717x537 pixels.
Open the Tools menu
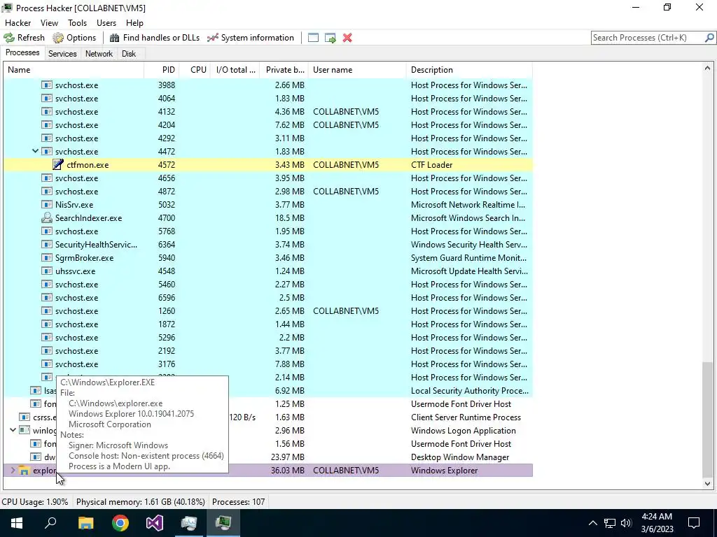click(77, 23)
